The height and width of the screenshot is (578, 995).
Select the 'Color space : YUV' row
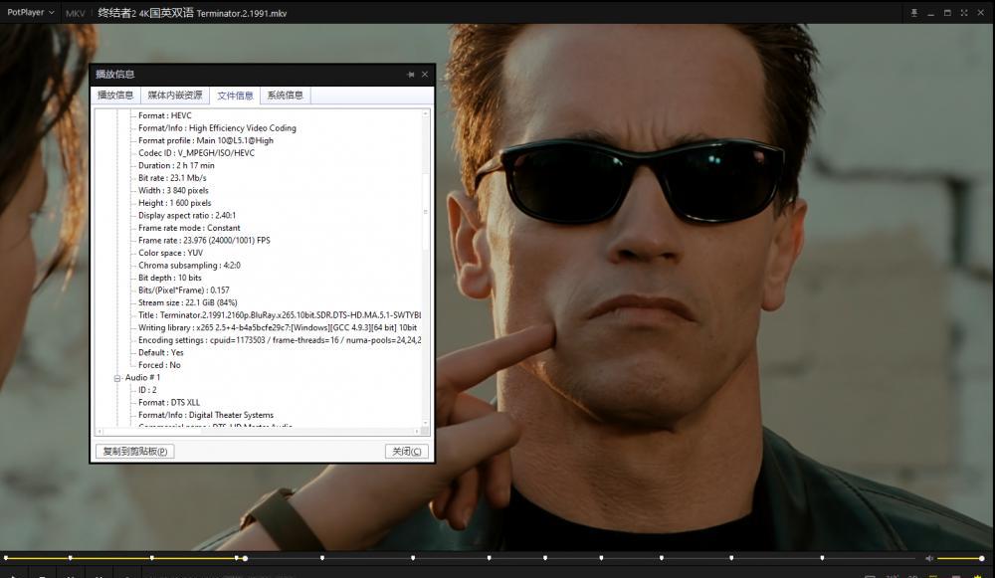point(170,253)
